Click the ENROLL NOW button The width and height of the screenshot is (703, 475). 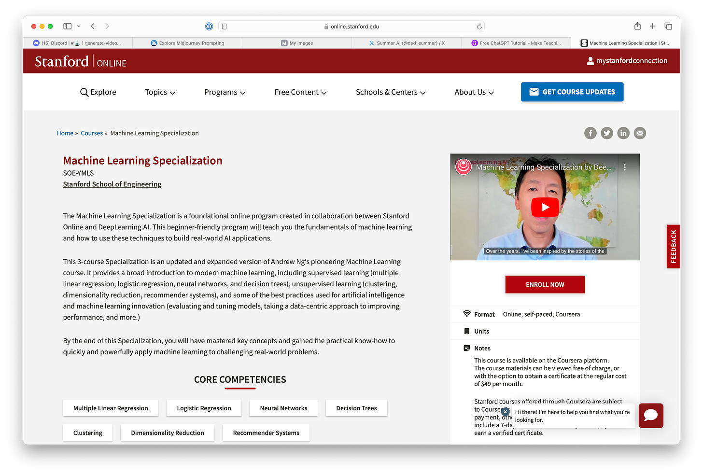coord(545,284)
